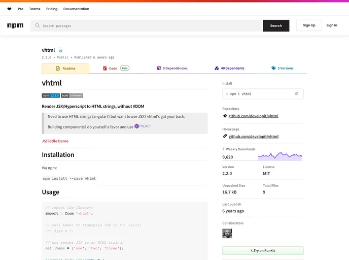Open the Preact logo link
The image size is (349, 260).
click(143, 126)
